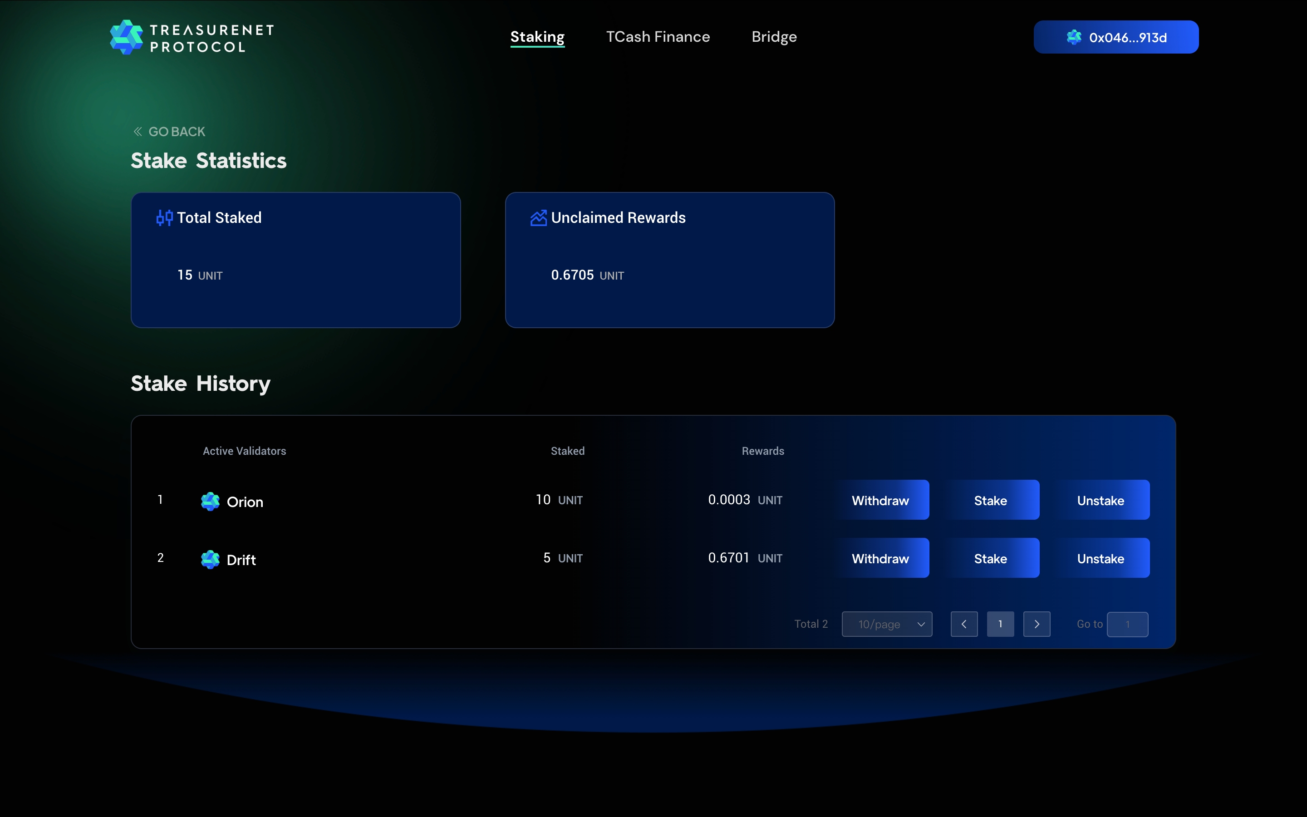Click the Unclaimed Rewards card title
1307x817 pixels.
(x=619, y=218)
